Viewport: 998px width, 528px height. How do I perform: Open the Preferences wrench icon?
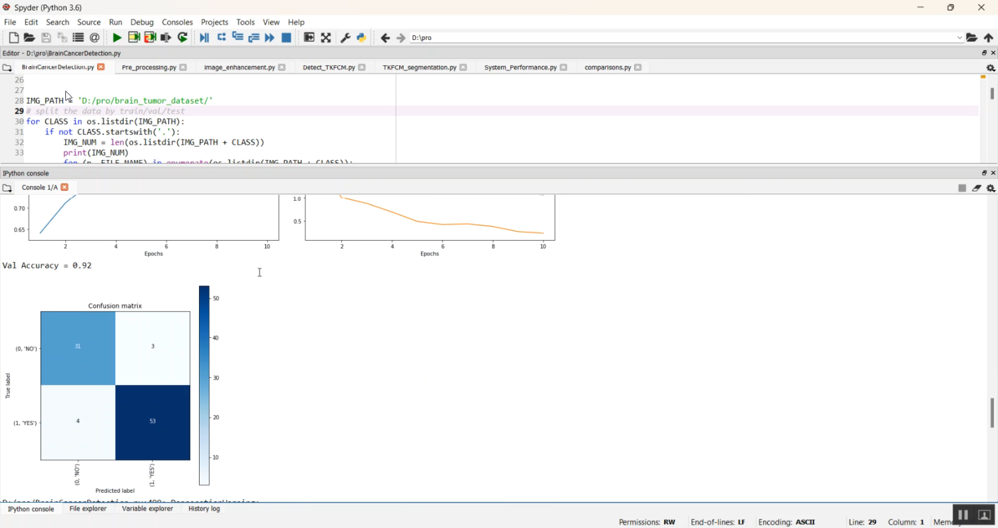pyautogui.click(x=345, y=38)
